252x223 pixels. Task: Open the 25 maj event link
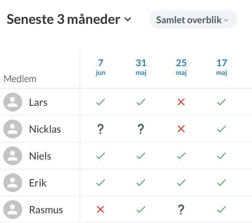[181, 67]
